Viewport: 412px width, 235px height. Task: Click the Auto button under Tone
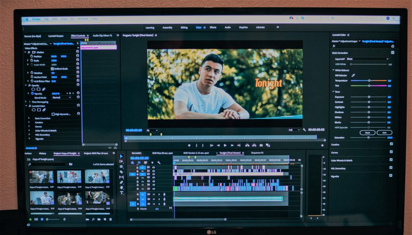[384, 132]
